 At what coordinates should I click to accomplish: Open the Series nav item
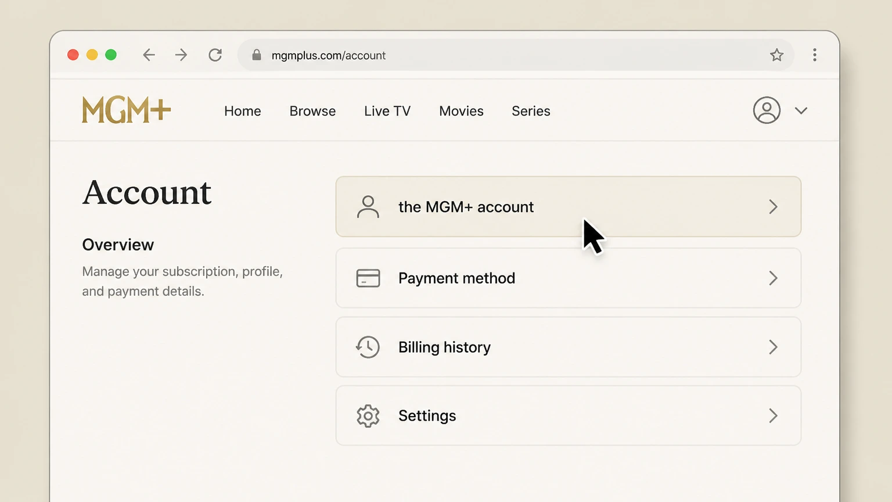coord(531,111)
